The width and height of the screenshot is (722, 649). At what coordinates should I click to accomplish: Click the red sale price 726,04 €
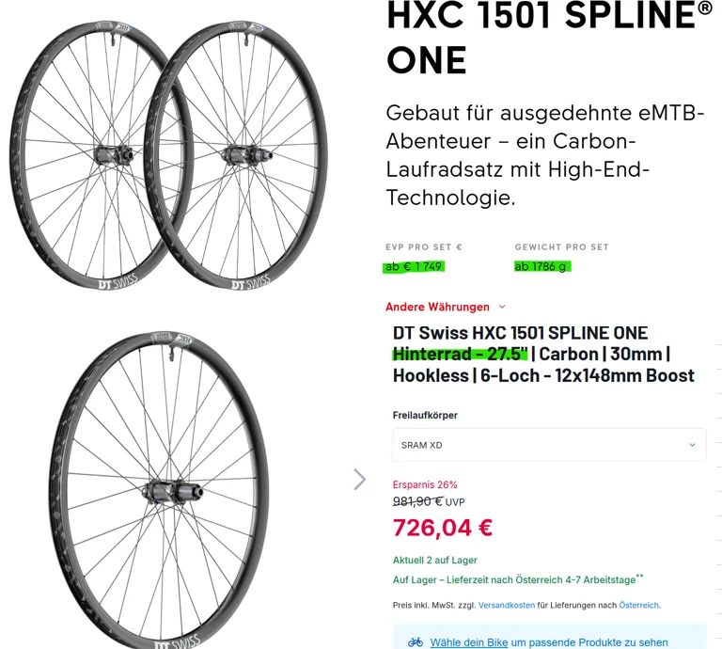coord(443,528)
